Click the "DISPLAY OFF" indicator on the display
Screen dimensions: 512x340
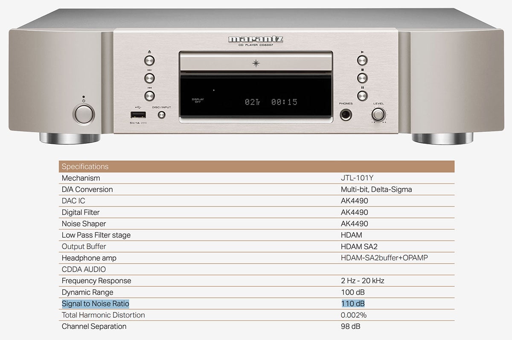(x=198, y=101)
